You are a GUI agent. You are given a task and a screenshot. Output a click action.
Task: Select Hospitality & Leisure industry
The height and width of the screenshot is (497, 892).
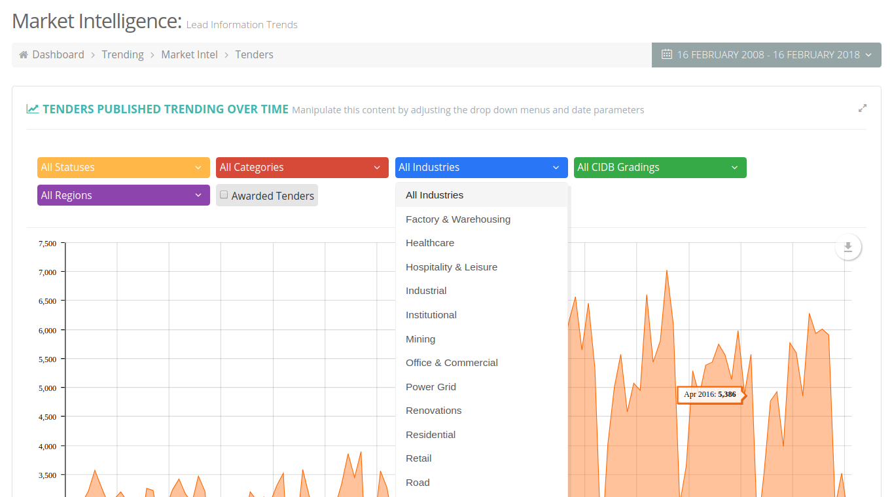click(x=481, y=267)
